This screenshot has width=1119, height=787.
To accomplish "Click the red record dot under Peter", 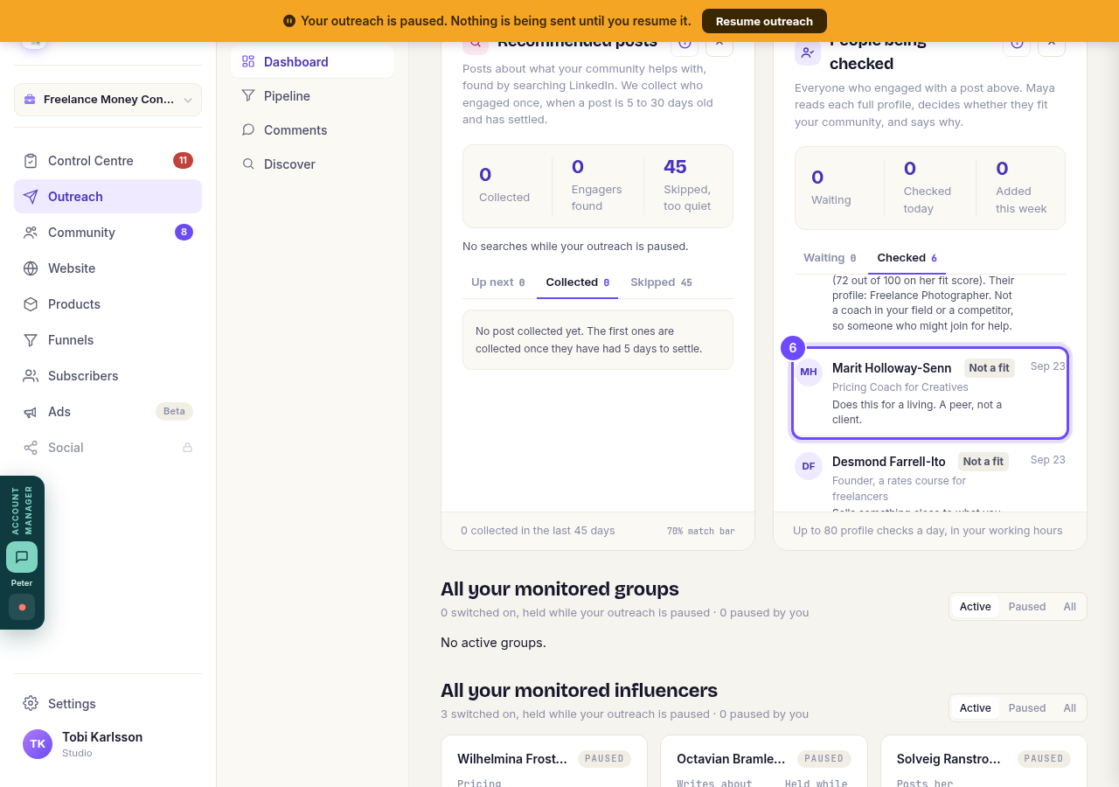I will (x=22, y=607).
